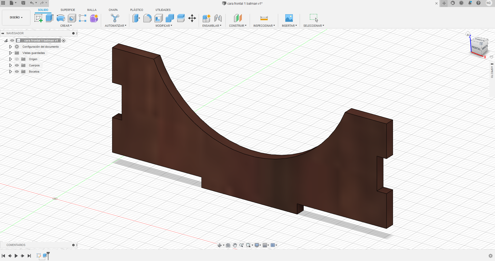Open a new design tab with plus
This screenshot has width=495, height=261.
pos(444,3)
